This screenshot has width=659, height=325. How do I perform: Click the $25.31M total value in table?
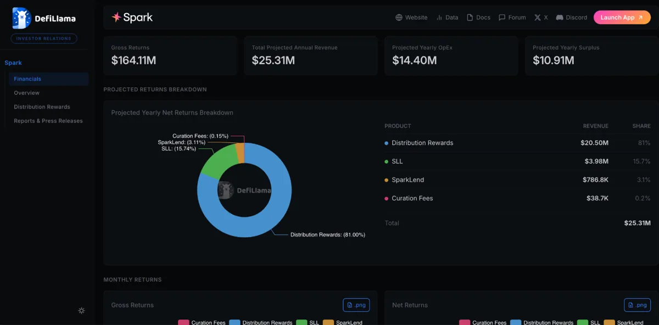(637, 223)
